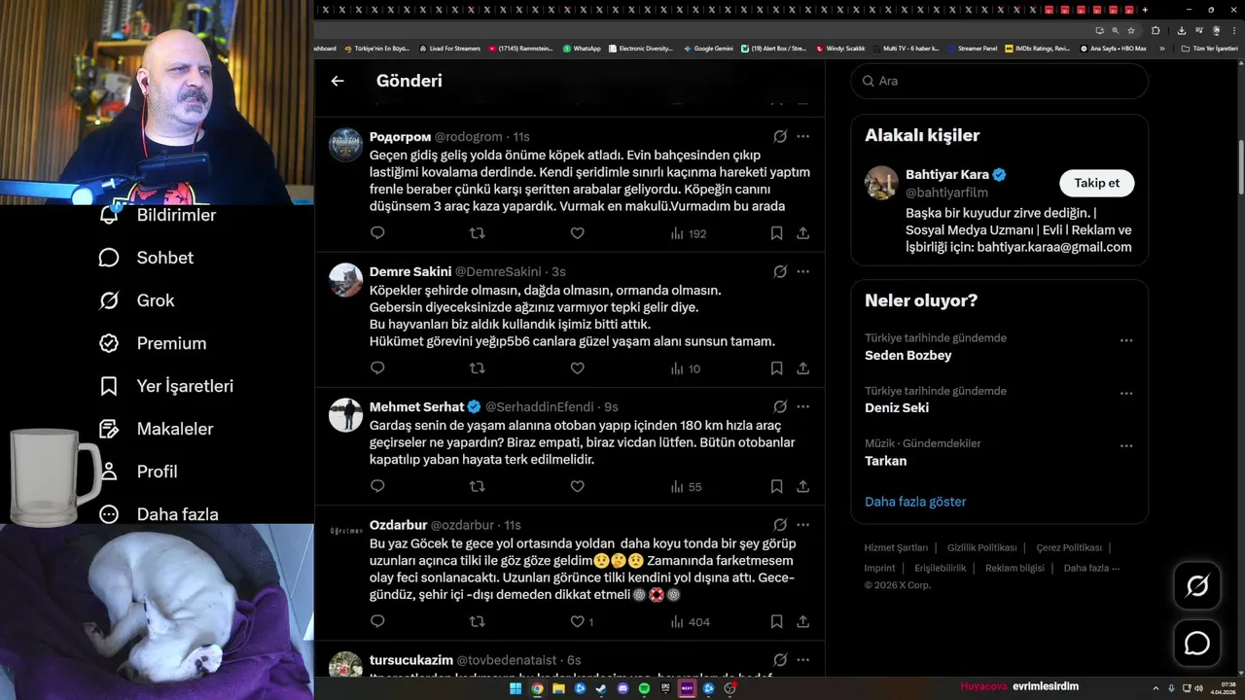Ask Grok about Родогром's post
Viewport: 1245px width, 700px height.
coord(780,136)
